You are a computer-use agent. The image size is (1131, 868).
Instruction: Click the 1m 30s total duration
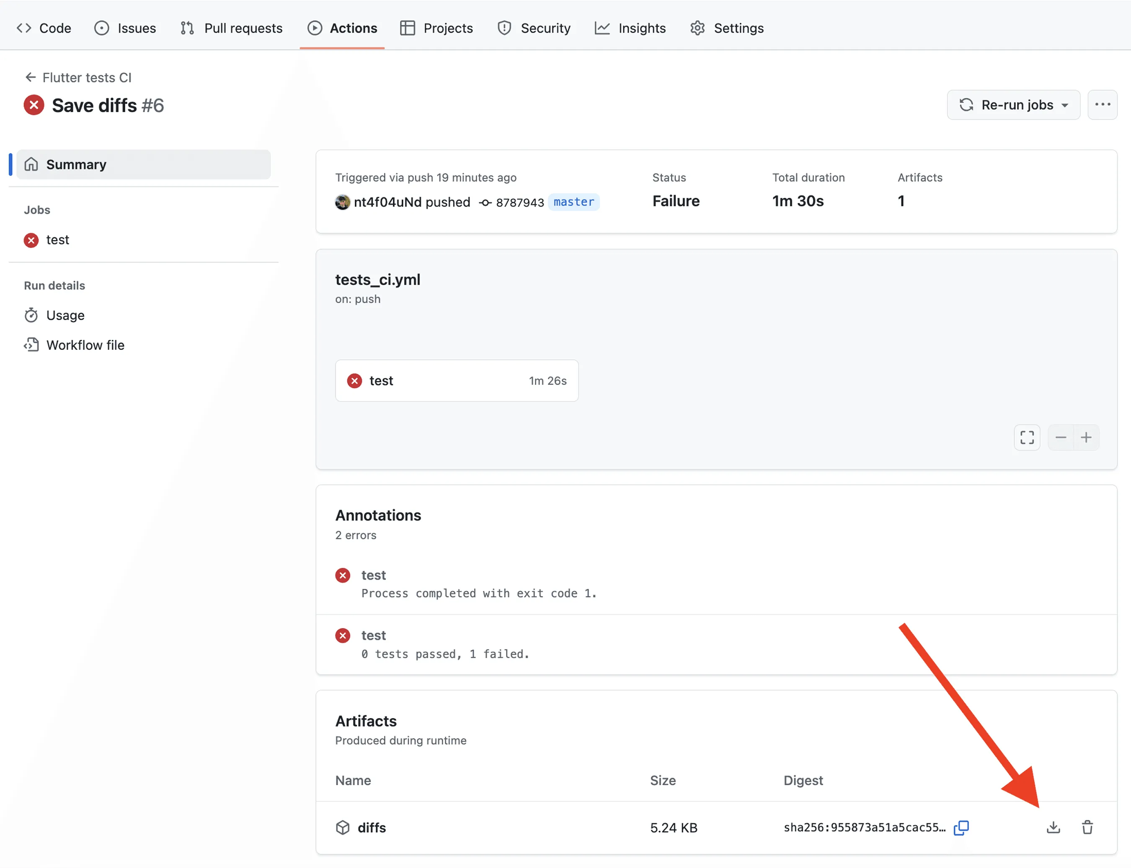[798, 201]
